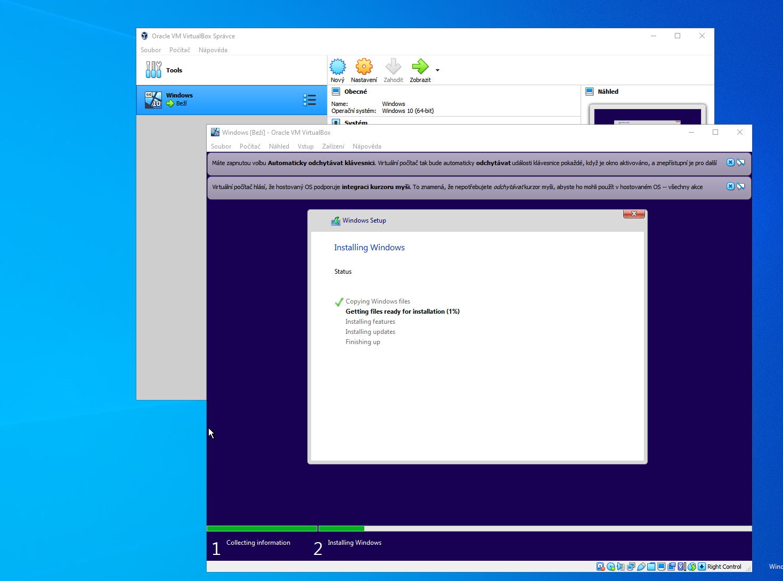783x581 pixels.
Task: Open Počítač menu in VirtualBox Správce
Action: tap(180, 50)
